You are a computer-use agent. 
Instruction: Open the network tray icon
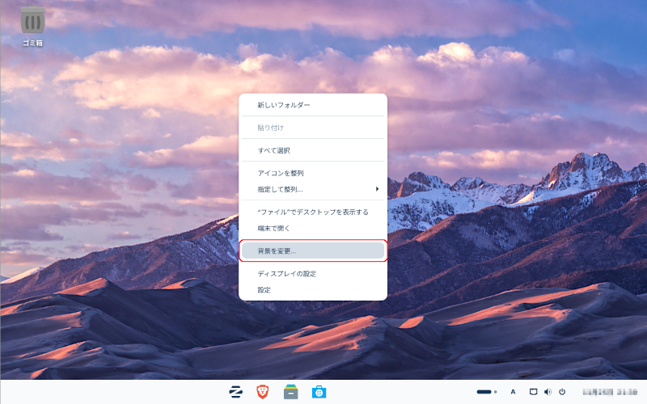533,392
